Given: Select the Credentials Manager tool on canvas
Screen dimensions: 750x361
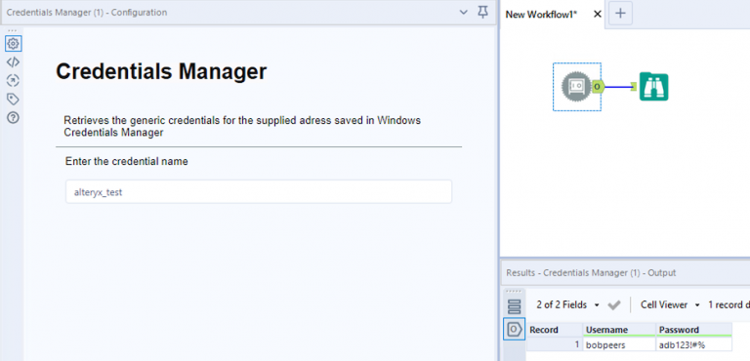Looking at the screenshot, I should [576, 87].
